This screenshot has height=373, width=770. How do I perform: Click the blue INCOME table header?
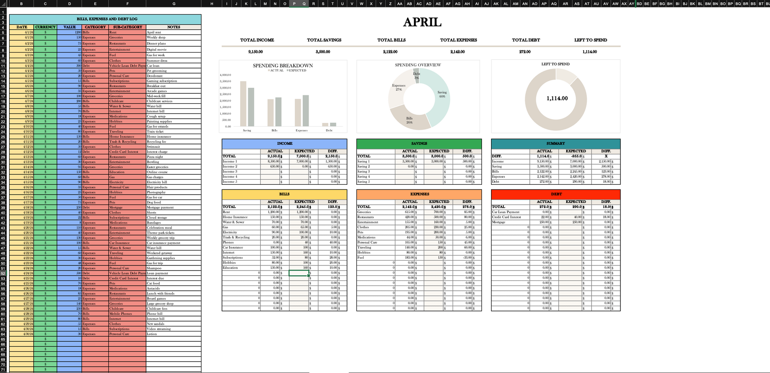(x=284, y=144)
